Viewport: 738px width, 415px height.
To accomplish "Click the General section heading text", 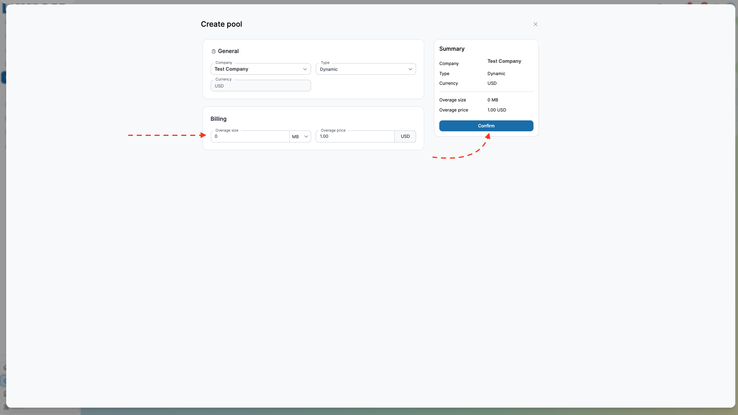I will tap(228, 51).
